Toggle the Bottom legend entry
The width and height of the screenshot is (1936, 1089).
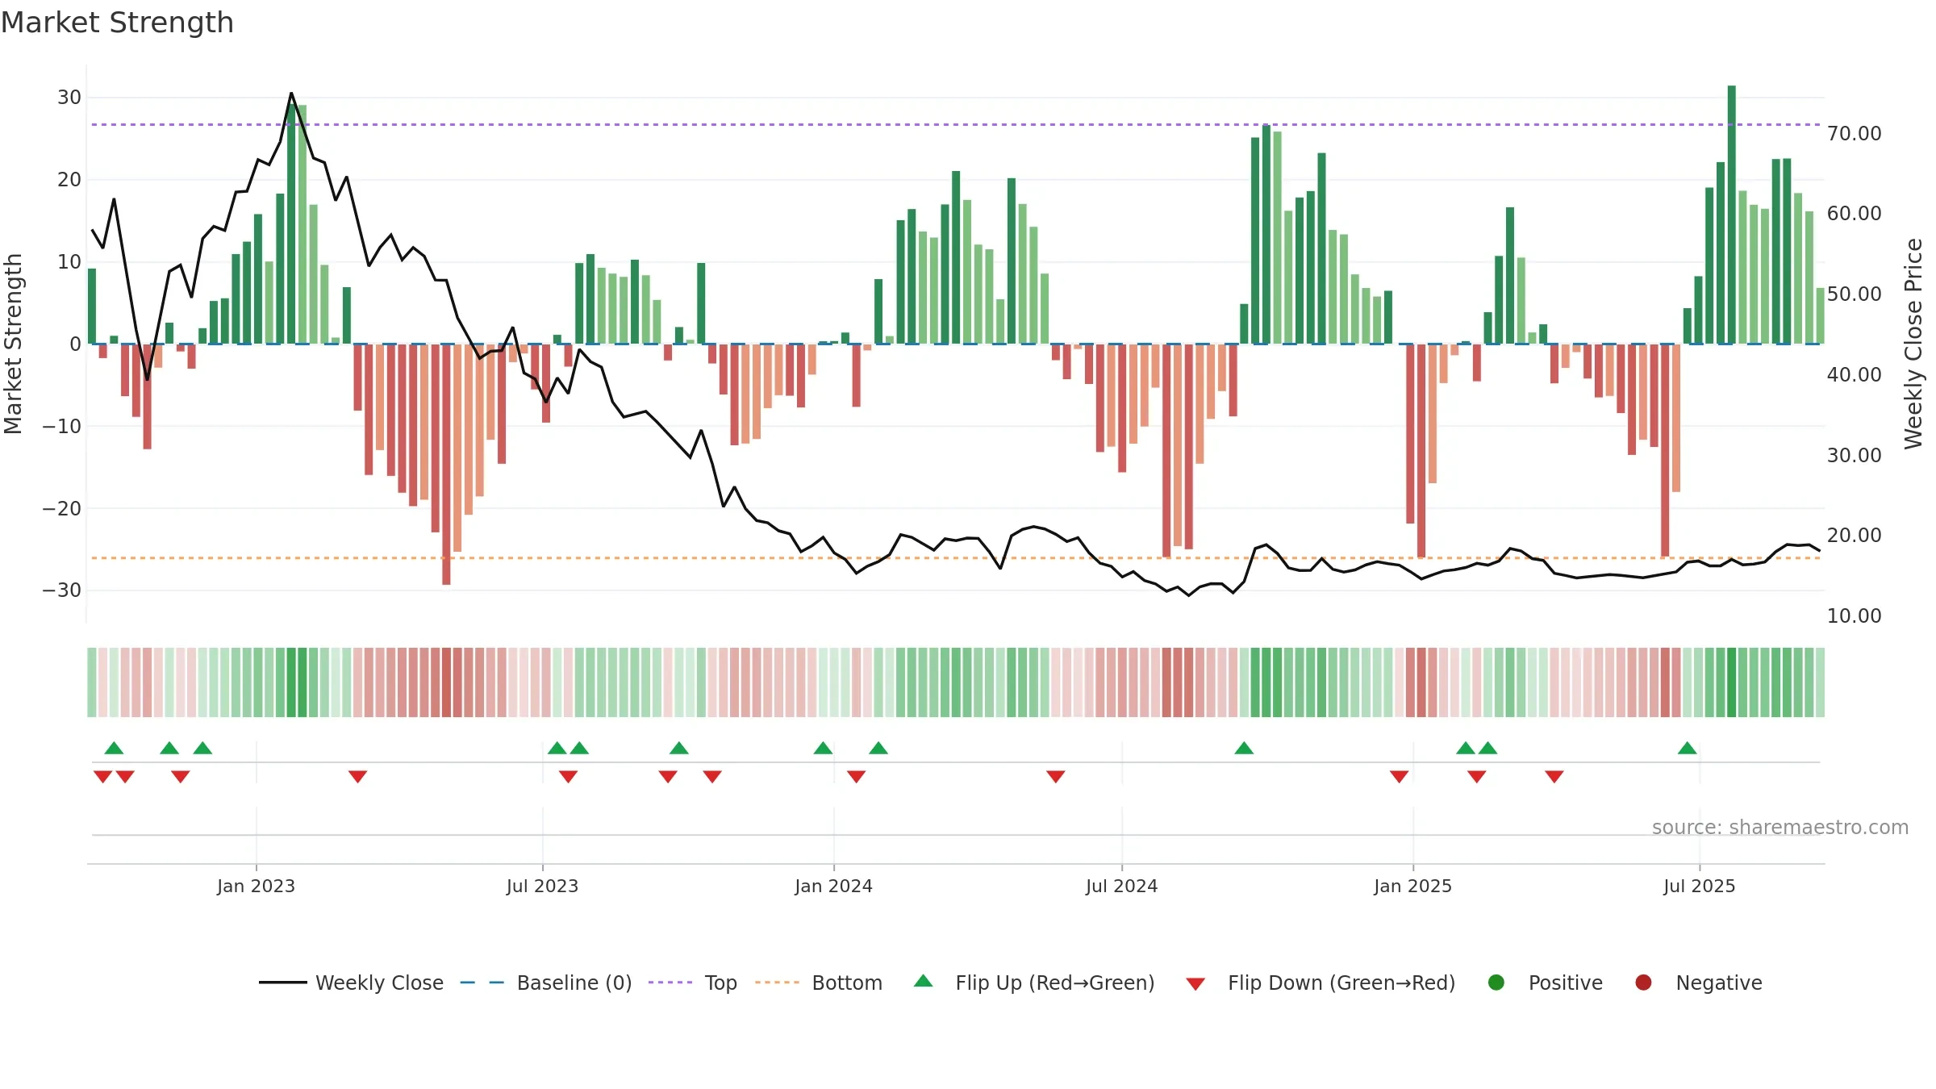pyautogui.click(x=819, y=983)
